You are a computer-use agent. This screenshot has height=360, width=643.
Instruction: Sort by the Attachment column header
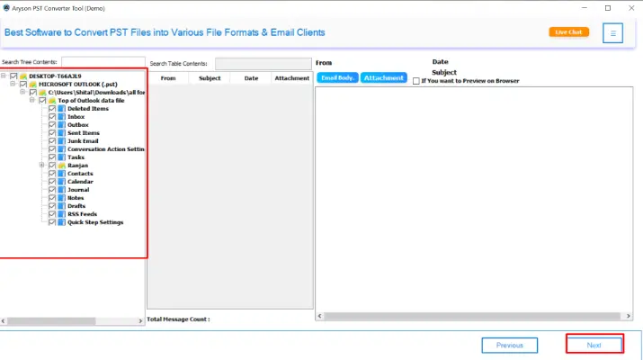tap(292, 78)
